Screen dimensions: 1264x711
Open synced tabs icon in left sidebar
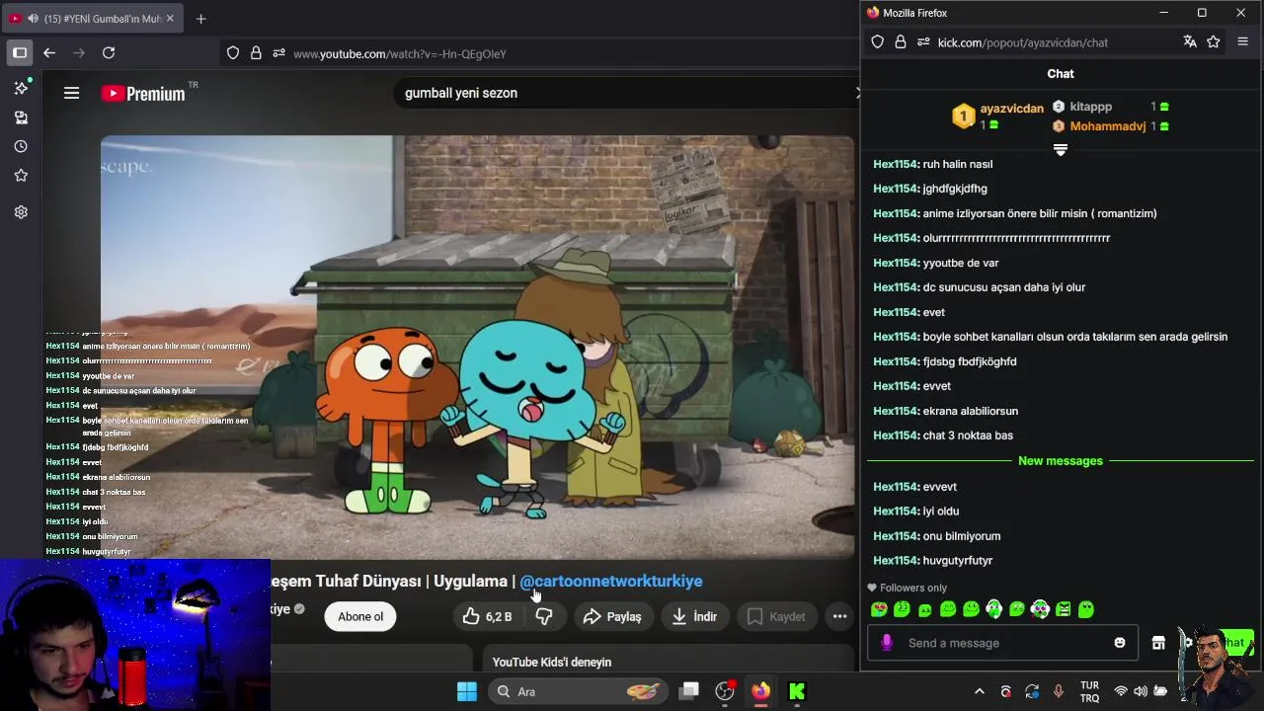tap(21, 118)
